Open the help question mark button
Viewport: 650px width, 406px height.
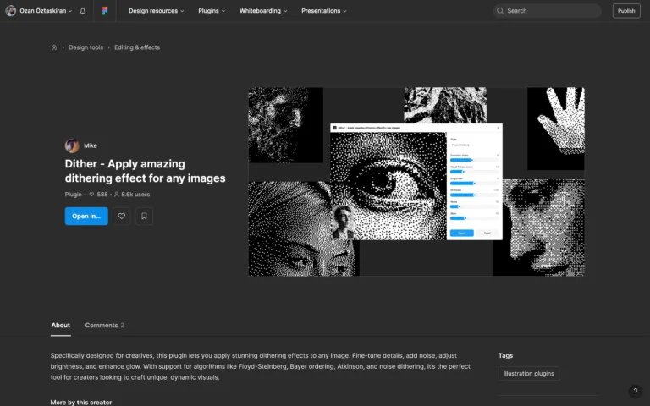(x=635, y=391)
